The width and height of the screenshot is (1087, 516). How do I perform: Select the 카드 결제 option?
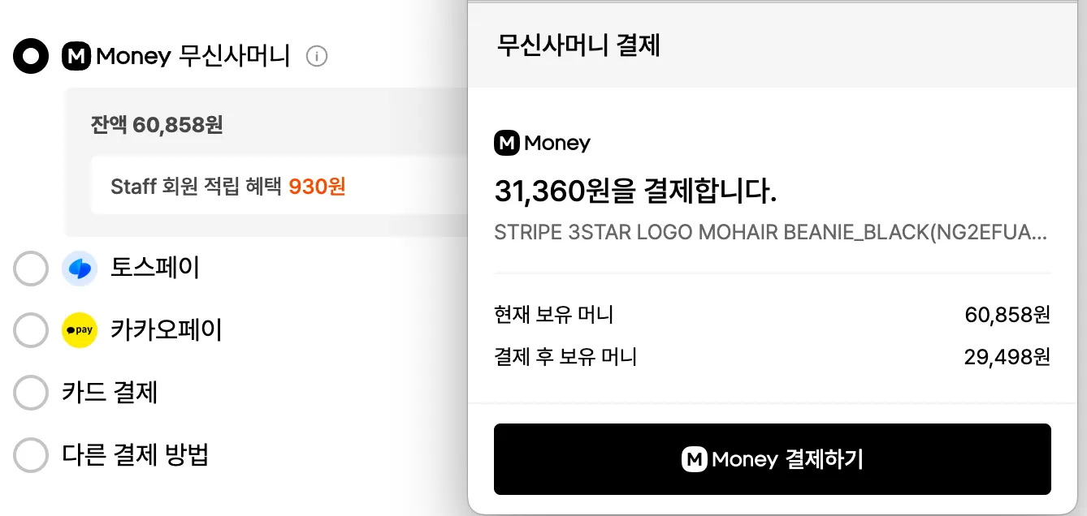(x=30, y=393)
